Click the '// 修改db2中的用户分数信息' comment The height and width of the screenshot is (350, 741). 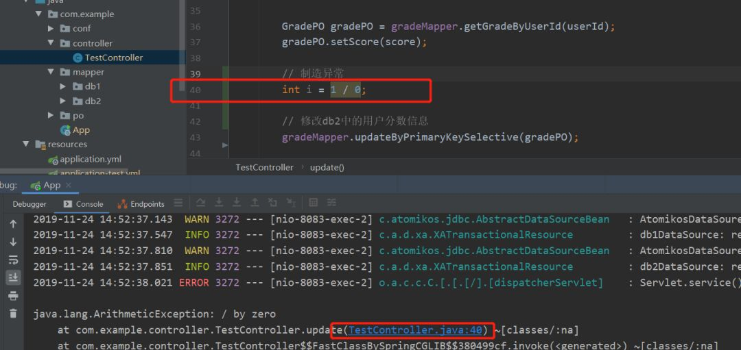pos(355,121)
